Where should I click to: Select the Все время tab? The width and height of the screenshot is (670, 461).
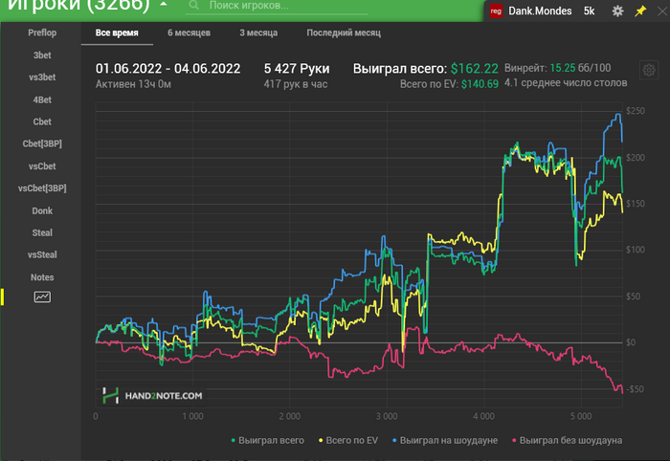(117, 33)
